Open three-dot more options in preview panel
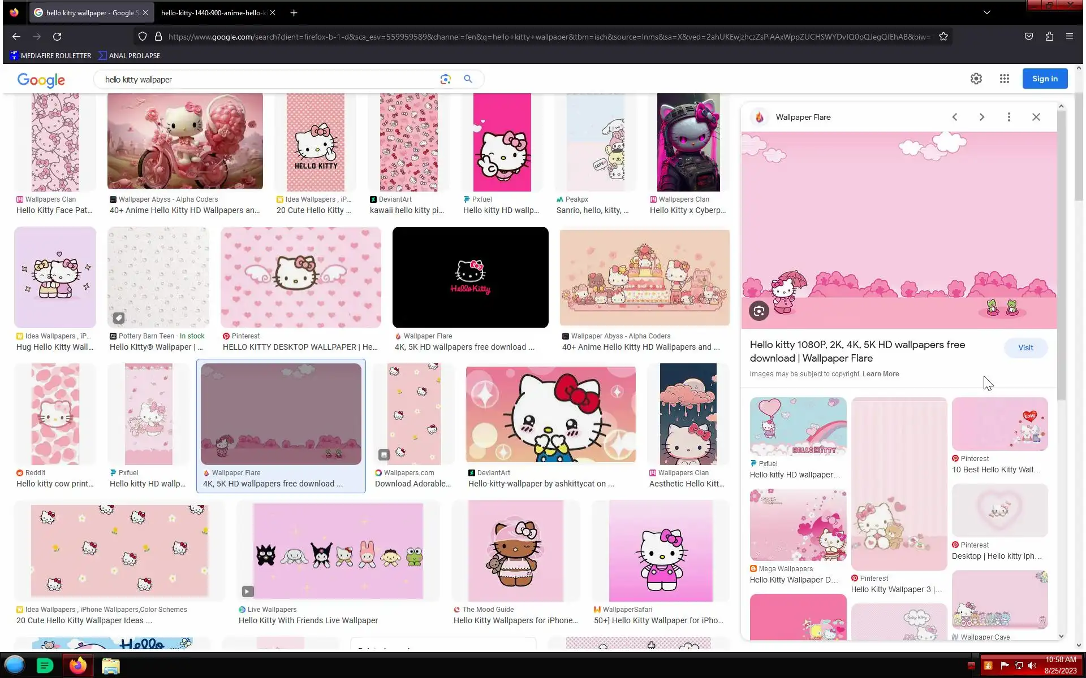 [x=1009, y=117]
